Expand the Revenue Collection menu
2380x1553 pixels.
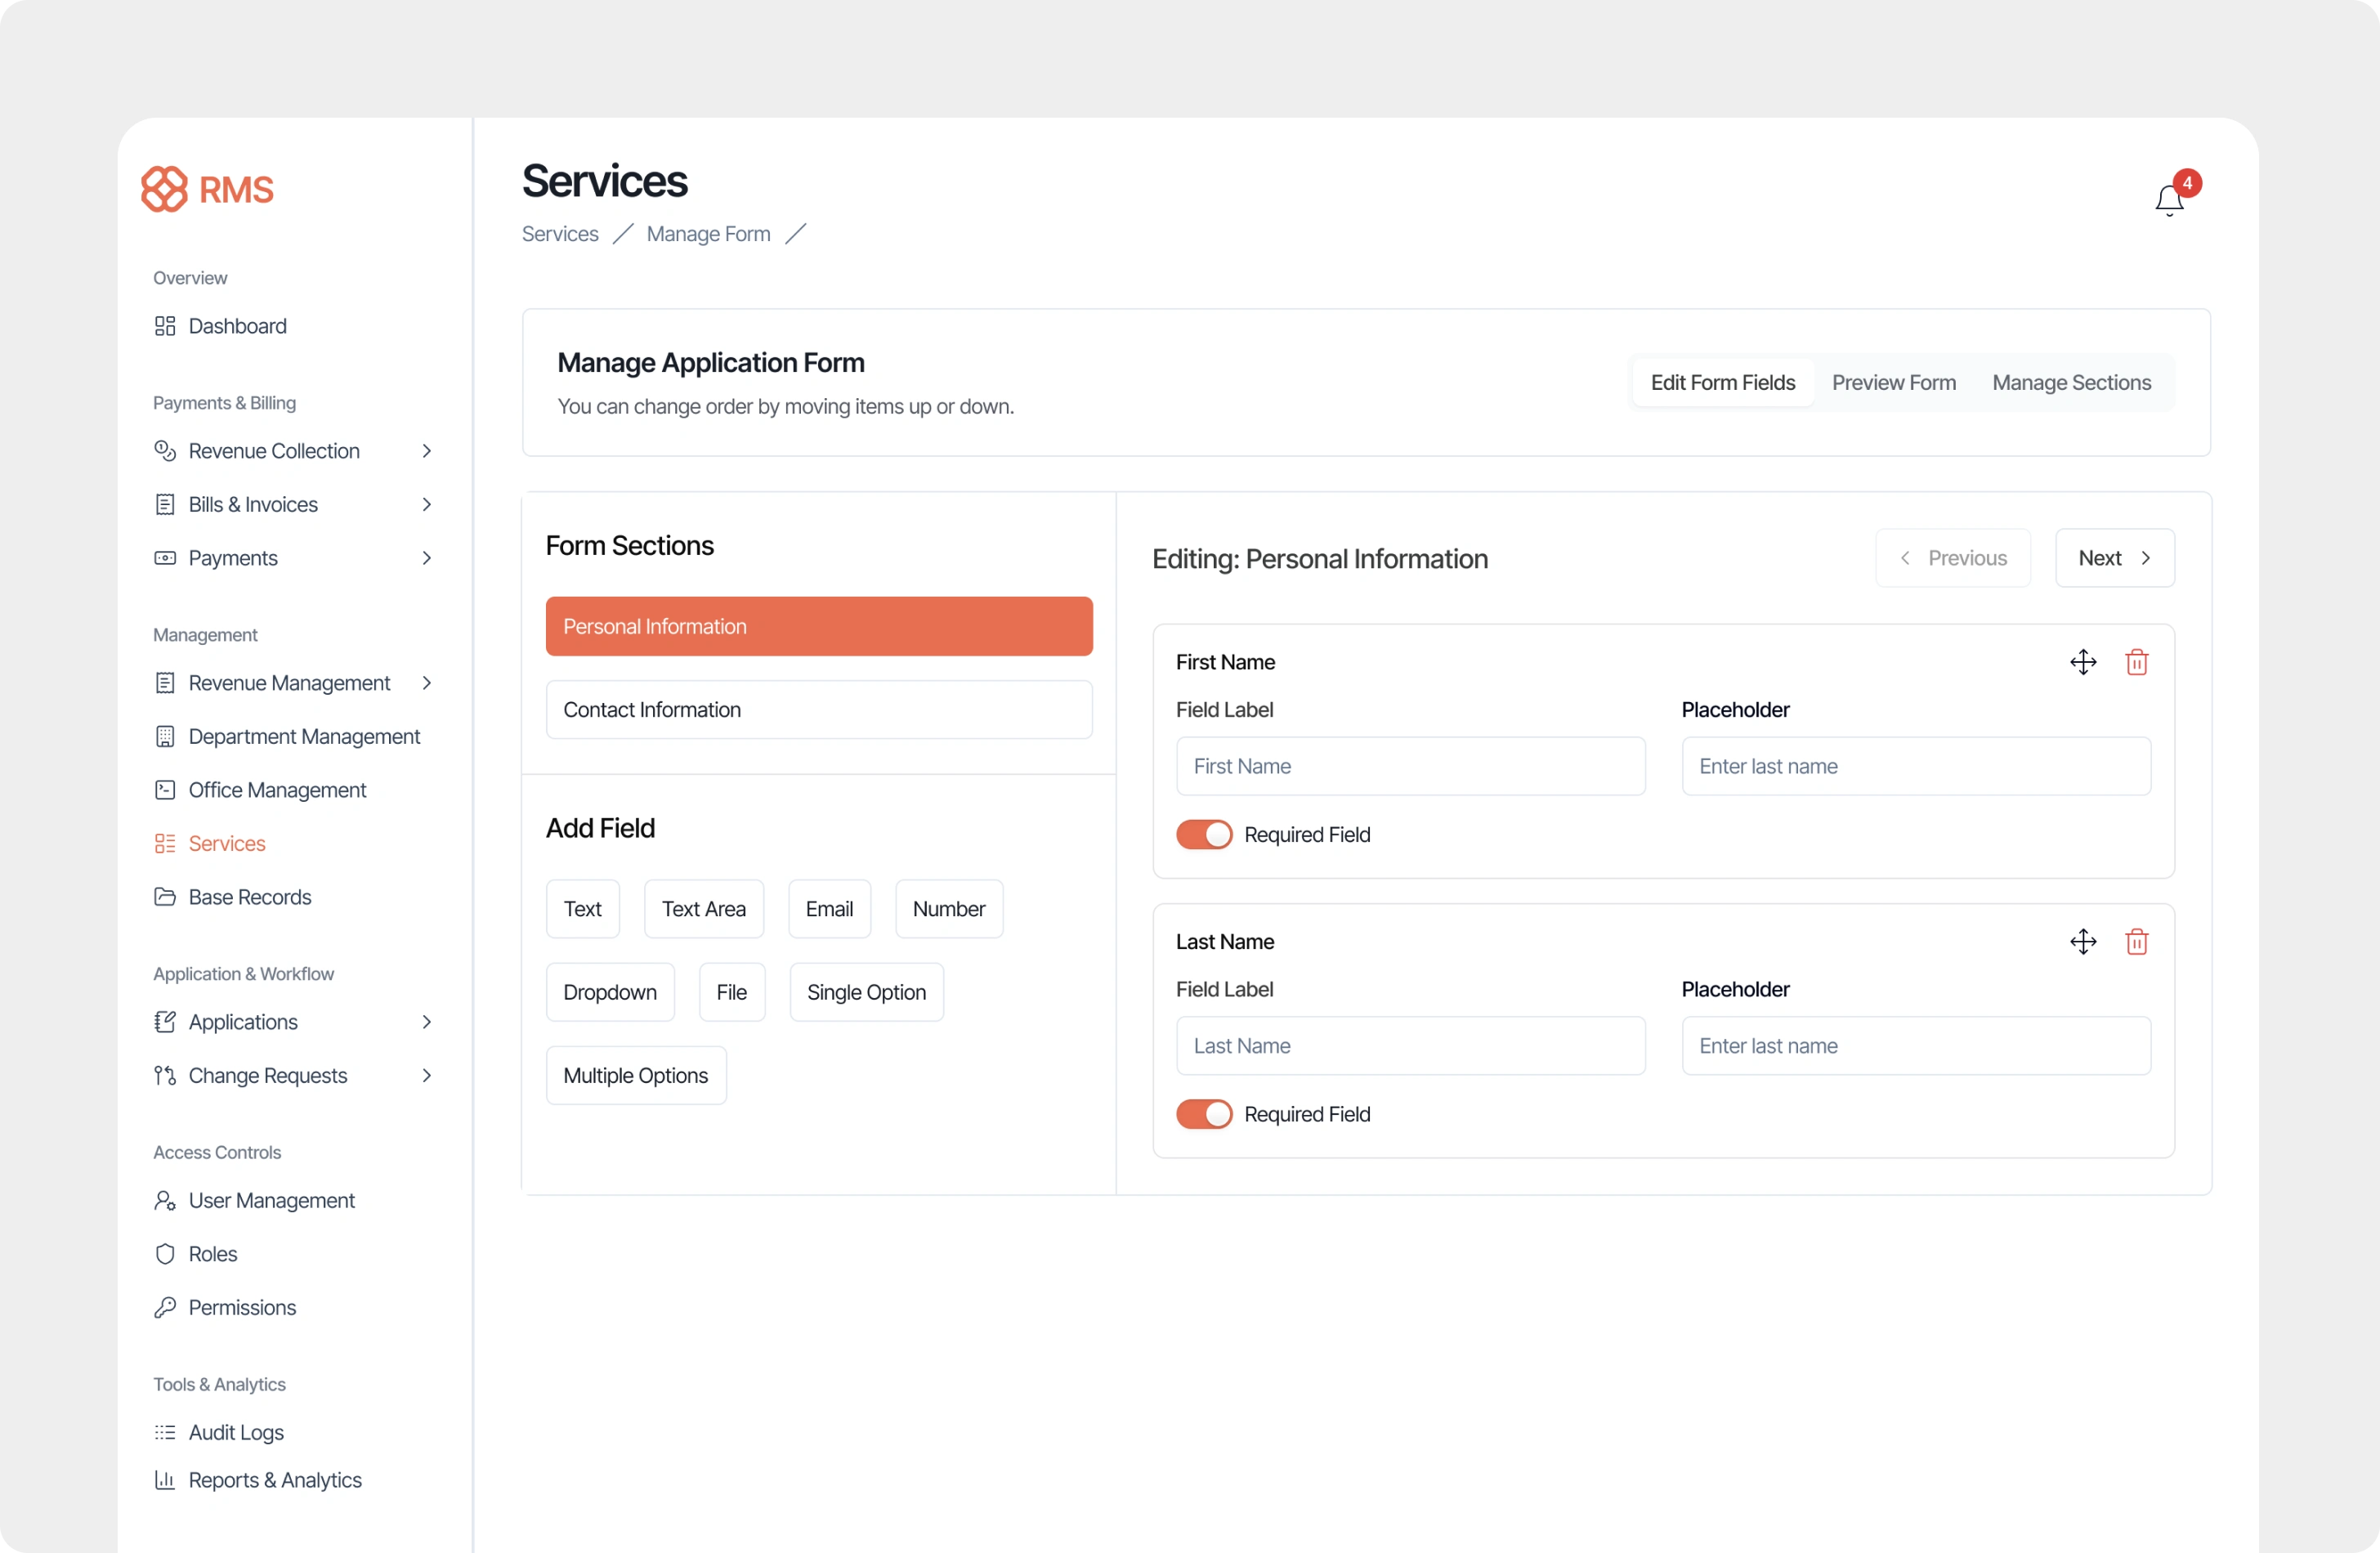427,451
